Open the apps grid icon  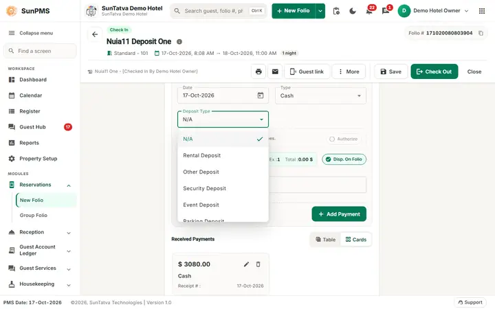coord(482,11)
